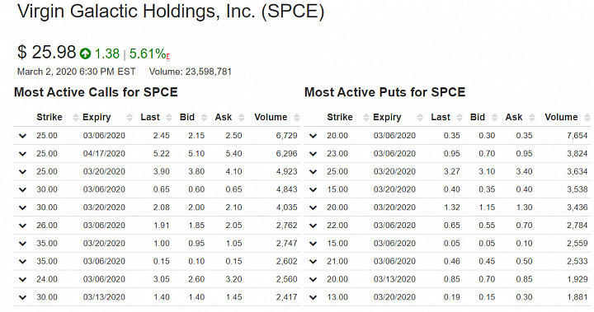Sort calls table by Strike arrows
594x312 pixels.
75,117
